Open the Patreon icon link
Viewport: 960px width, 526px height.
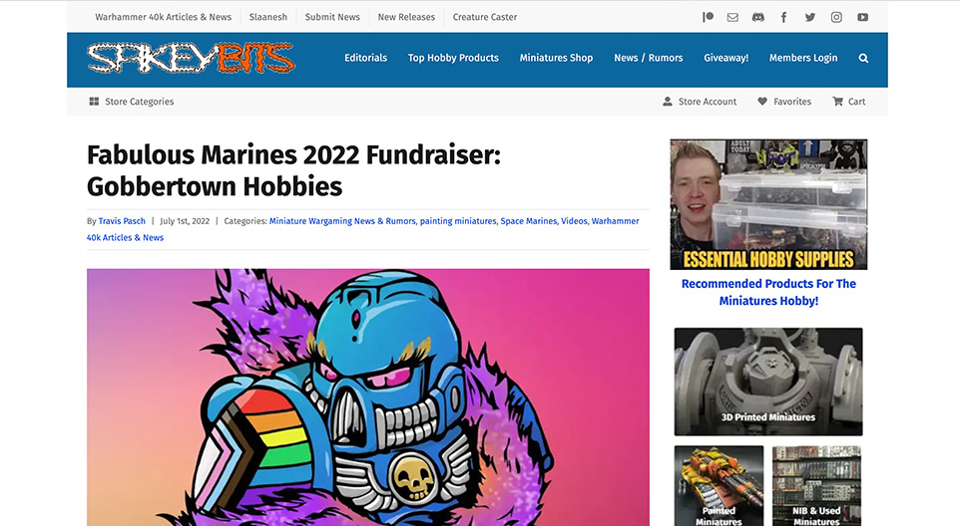[708, 17]
